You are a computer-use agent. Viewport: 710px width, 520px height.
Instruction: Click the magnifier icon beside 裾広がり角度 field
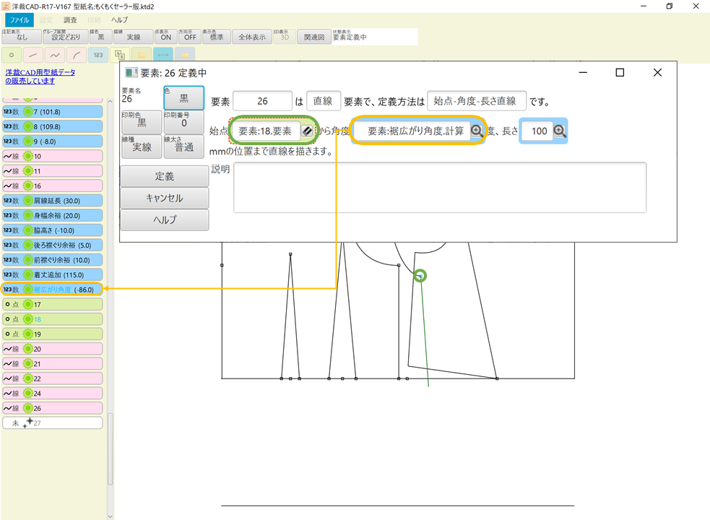pyautogui.click(x=477, y=131)
